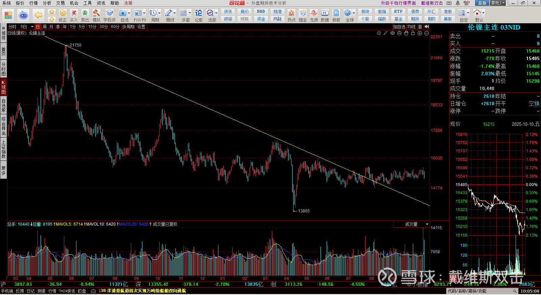
Task: Click the page up arrow icon
Action: point(52,12)
